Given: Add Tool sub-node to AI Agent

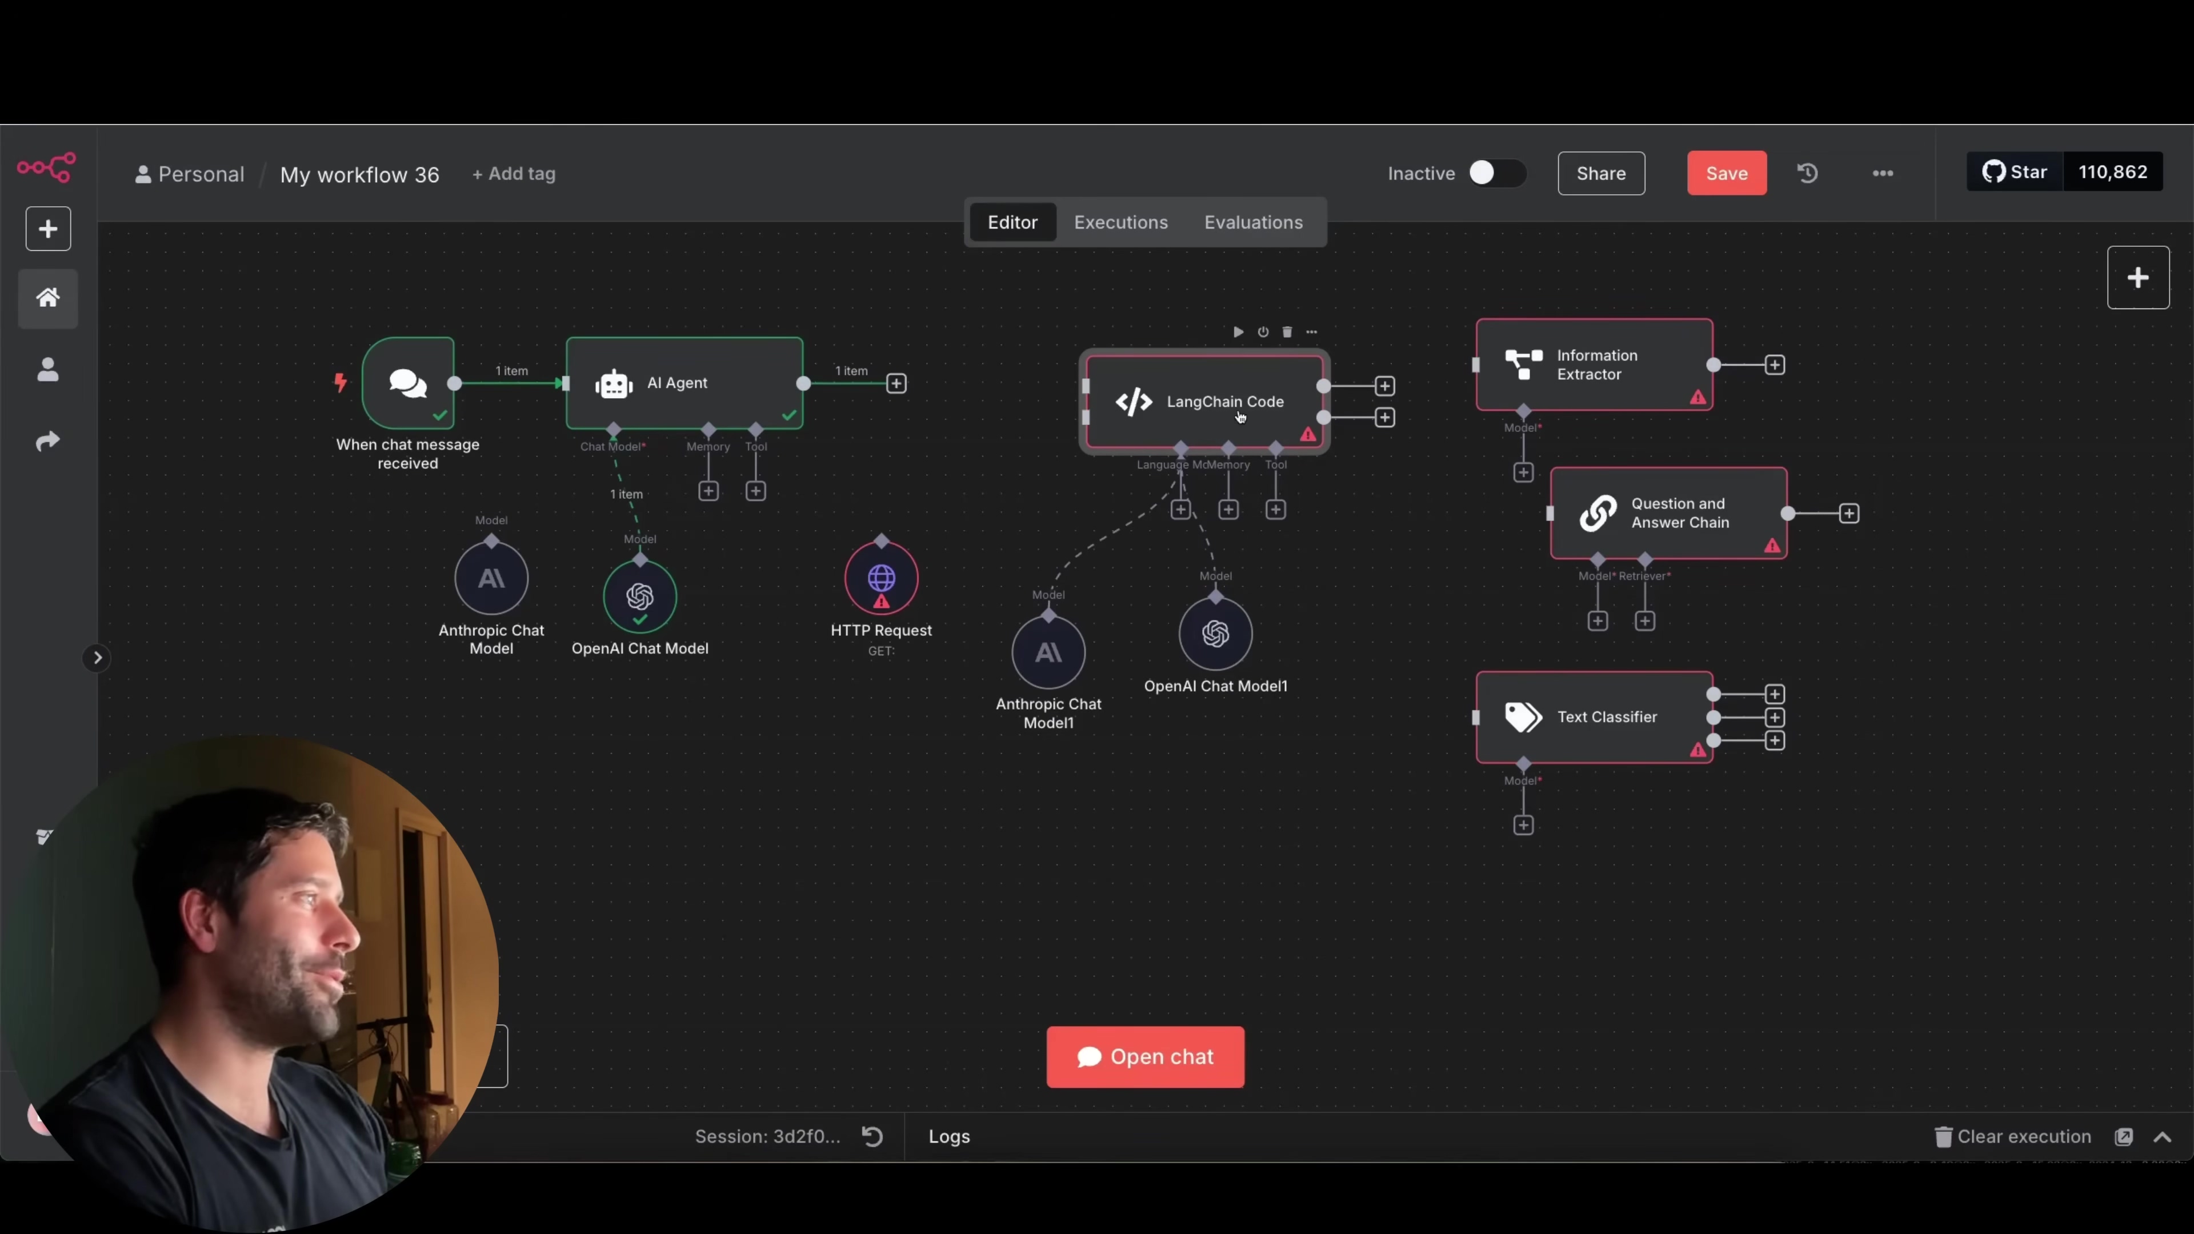Looking at the screenshot, I should (x=755, y=491).
